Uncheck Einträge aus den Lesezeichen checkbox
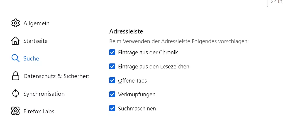Image resolution: width=283 pixels, height=116 pixels. coord(112,66)
